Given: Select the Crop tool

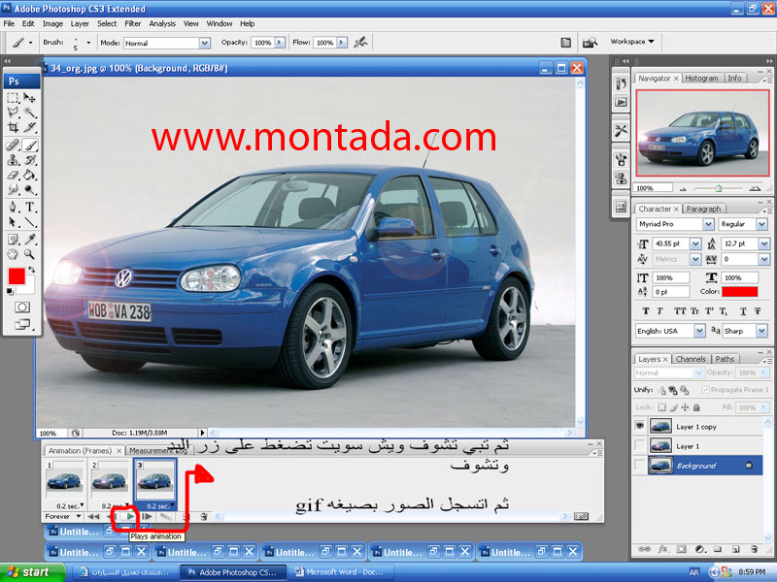Looking at the screenshot, I should tap(14, 127).
